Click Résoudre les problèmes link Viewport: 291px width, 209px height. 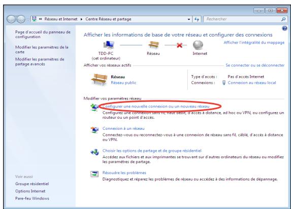tap(124, 172)
